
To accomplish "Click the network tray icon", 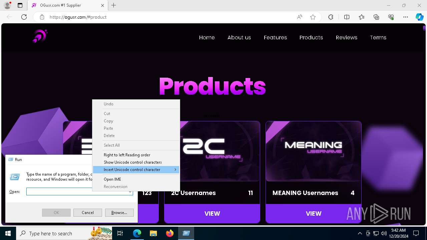I will pyautogui.click(x=376, y=233).
